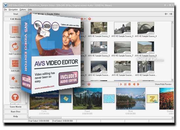Screen dimensions: 180x130
Task: Click the AVS butterfly icon in title bar
Action: point(6,5)
